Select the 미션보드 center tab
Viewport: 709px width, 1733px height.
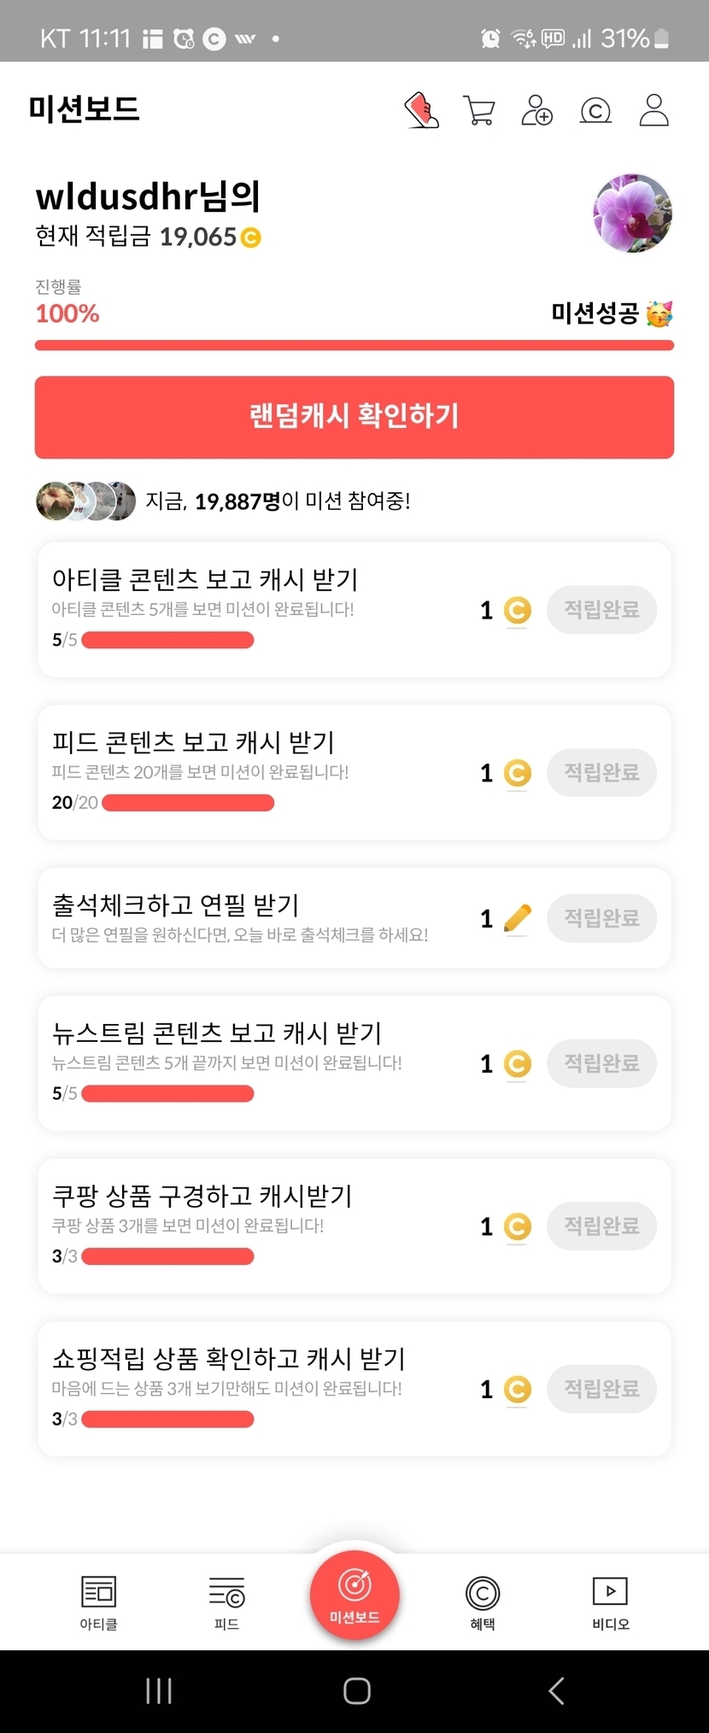click(x=354, y=1594)
